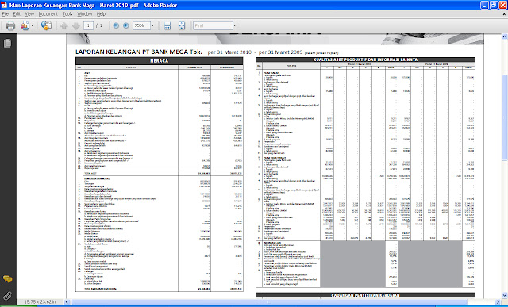The image size is (508, 307).
Task: Click the page number input field
Action: click(88, 25)
